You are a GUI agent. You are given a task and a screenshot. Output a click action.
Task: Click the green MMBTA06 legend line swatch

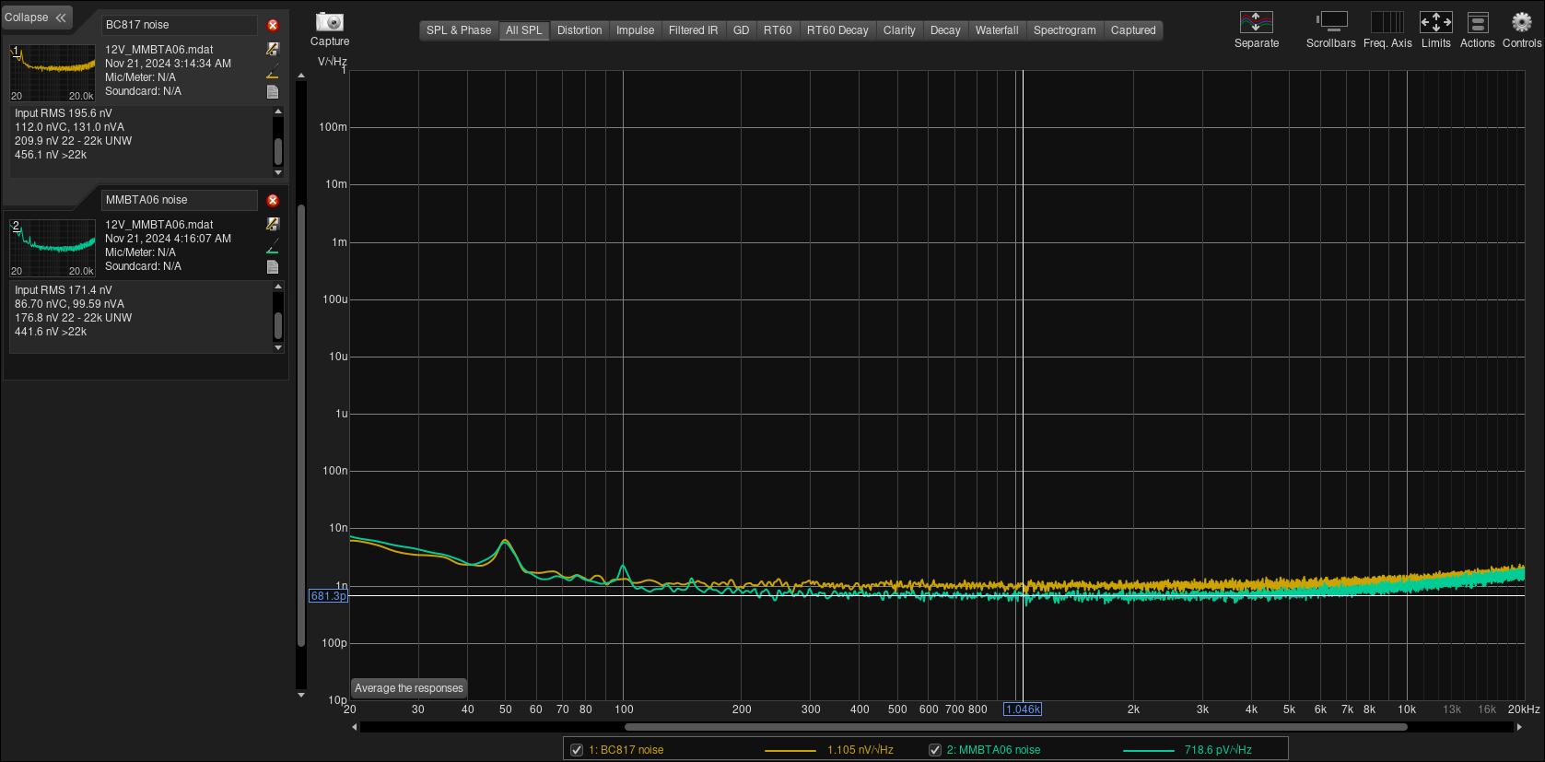1149,751
